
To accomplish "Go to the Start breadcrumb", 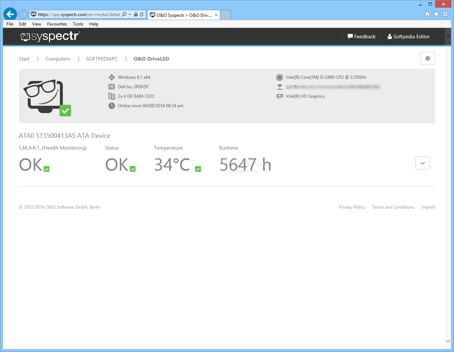I will (x=24, y=59).
